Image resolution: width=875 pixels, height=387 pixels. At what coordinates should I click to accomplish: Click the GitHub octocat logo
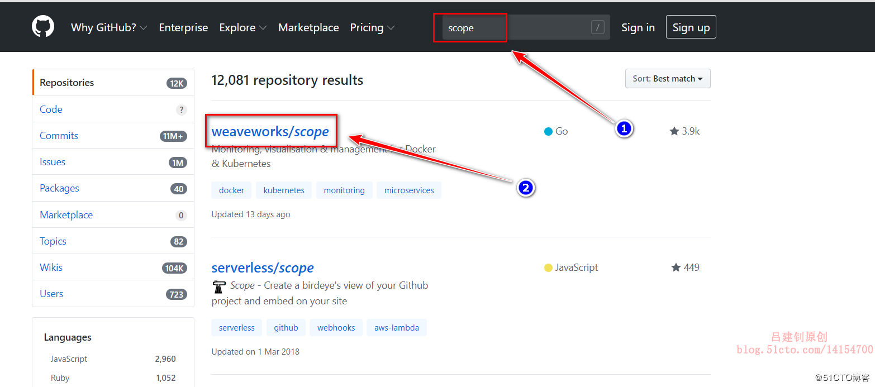[x=43, y=27]
